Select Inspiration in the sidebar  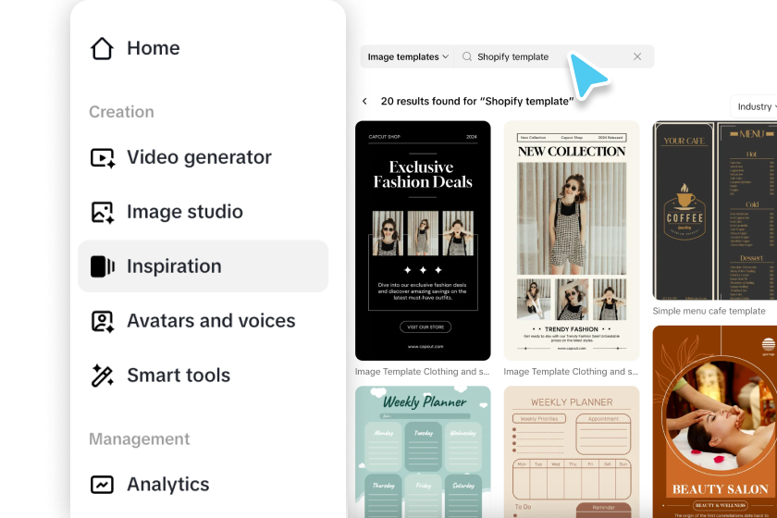tap(203, 266)
